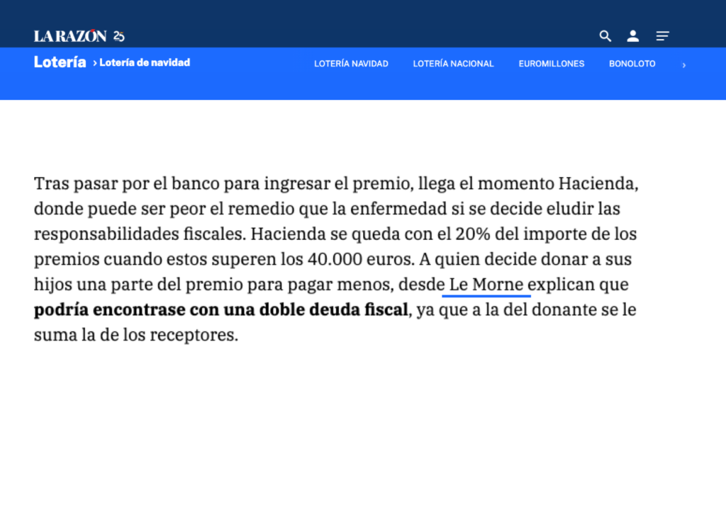726x514 pixels.
Task: Follow the underlined Le Morne link
Action: pyautogui.click(x=486, y=285)
